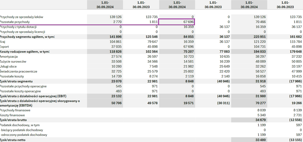
Task: Select 'Przychody segmentu ogółem, w tym:' heading
Action: pos(27,37)
